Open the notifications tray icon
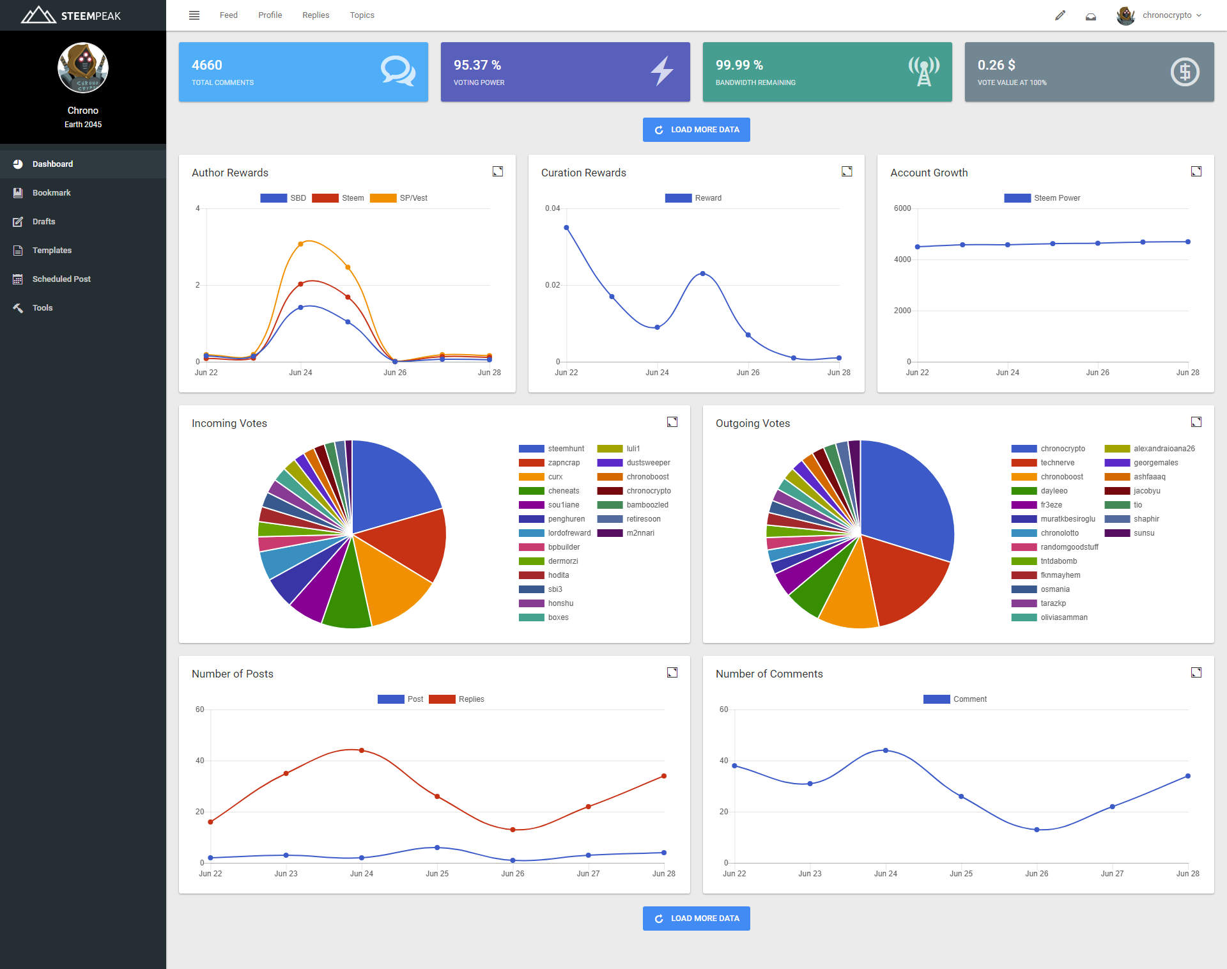The image size is (1227, 969). 1091,16
